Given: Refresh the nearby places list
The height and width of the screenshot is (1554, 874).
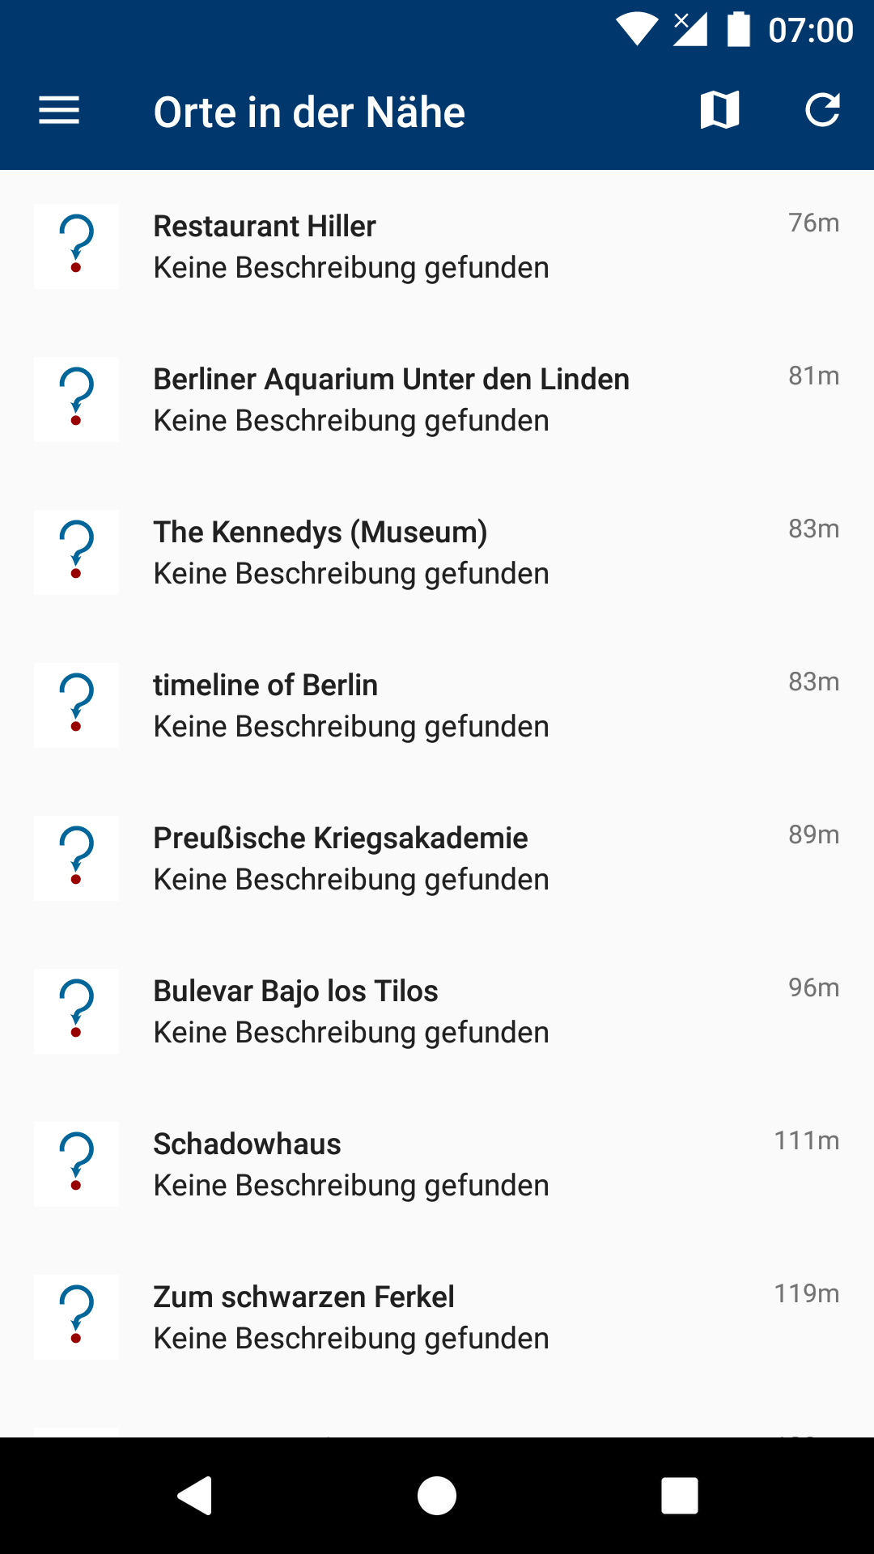Looking at the screenshot, I should (822, 110).
